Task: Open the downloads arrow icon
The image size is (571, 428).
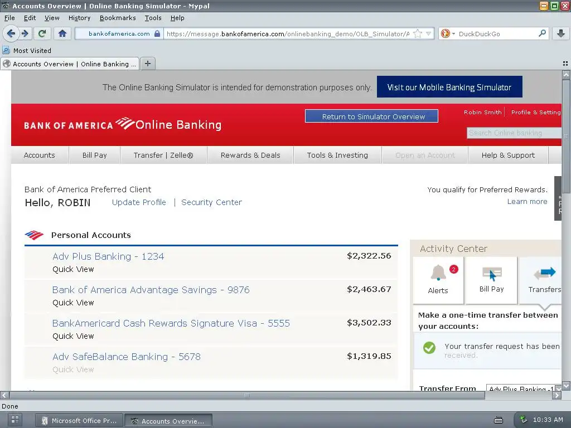Action: [x=561, y=33]
